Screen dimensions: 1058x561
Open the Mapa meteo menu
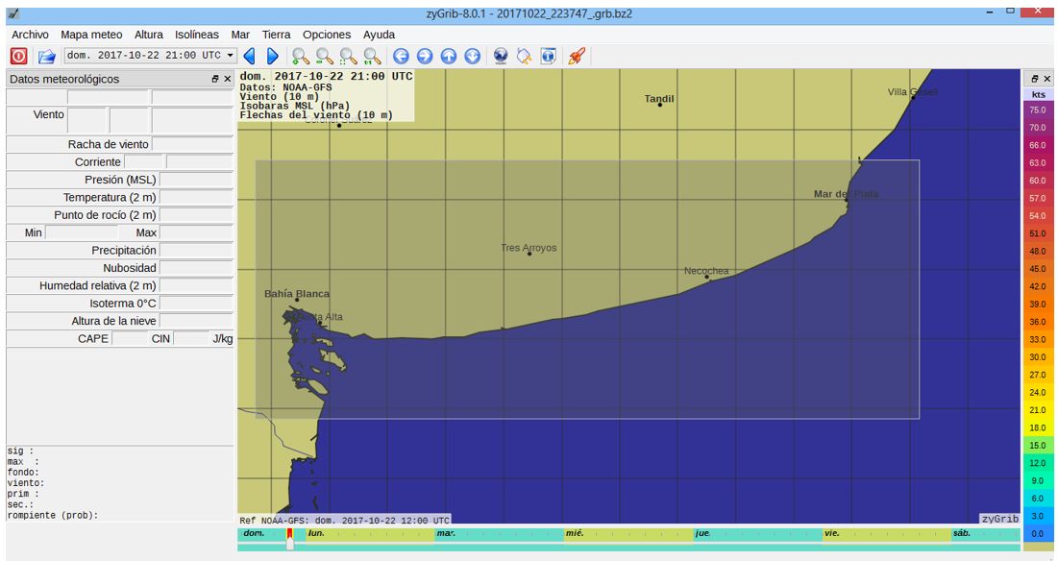91,35
